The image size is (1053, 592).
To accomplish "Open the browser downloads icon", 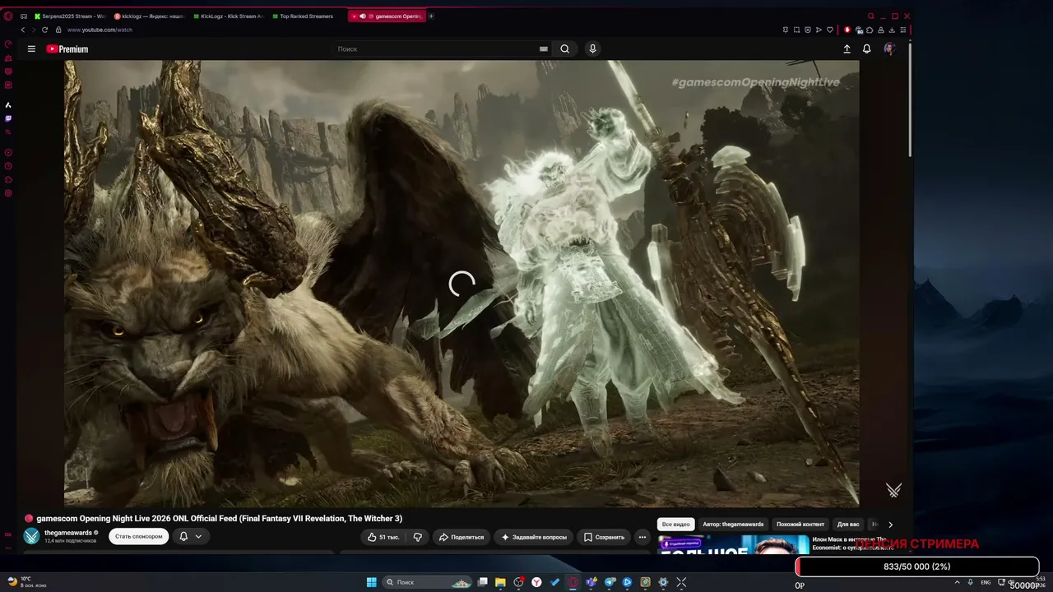I will [x=892, y=30].
